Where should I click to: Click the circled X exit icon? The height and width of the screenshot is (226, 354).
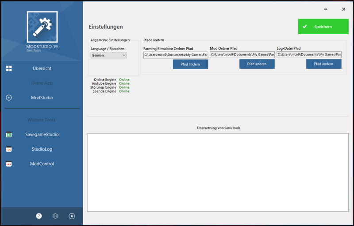[72, 216]
